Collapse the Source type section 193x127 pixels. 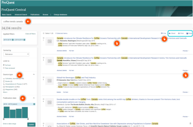pos(34,74)
